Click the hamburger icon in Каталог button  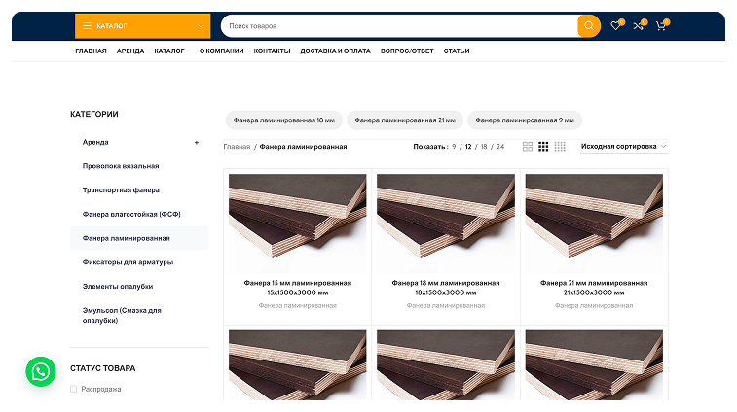[87, 26]
